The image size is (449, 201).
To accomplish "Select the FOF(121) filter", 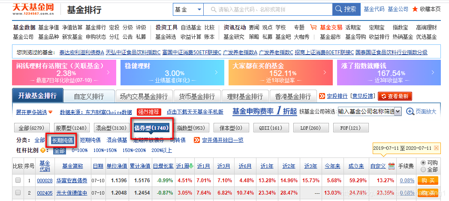I will [350, 128].
